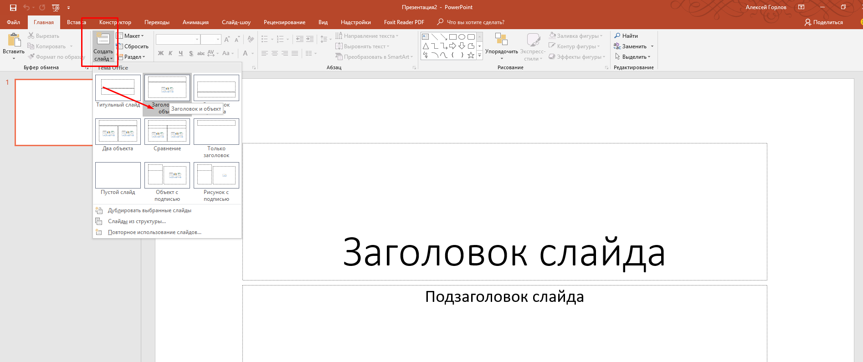863x362 pixels.
Task: Select the Пустой слайд layout thumbnail
Action: (x=118, y=176)
